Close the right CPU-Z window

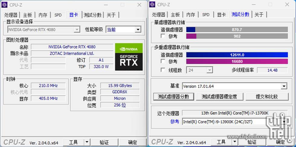click(287, 4)
